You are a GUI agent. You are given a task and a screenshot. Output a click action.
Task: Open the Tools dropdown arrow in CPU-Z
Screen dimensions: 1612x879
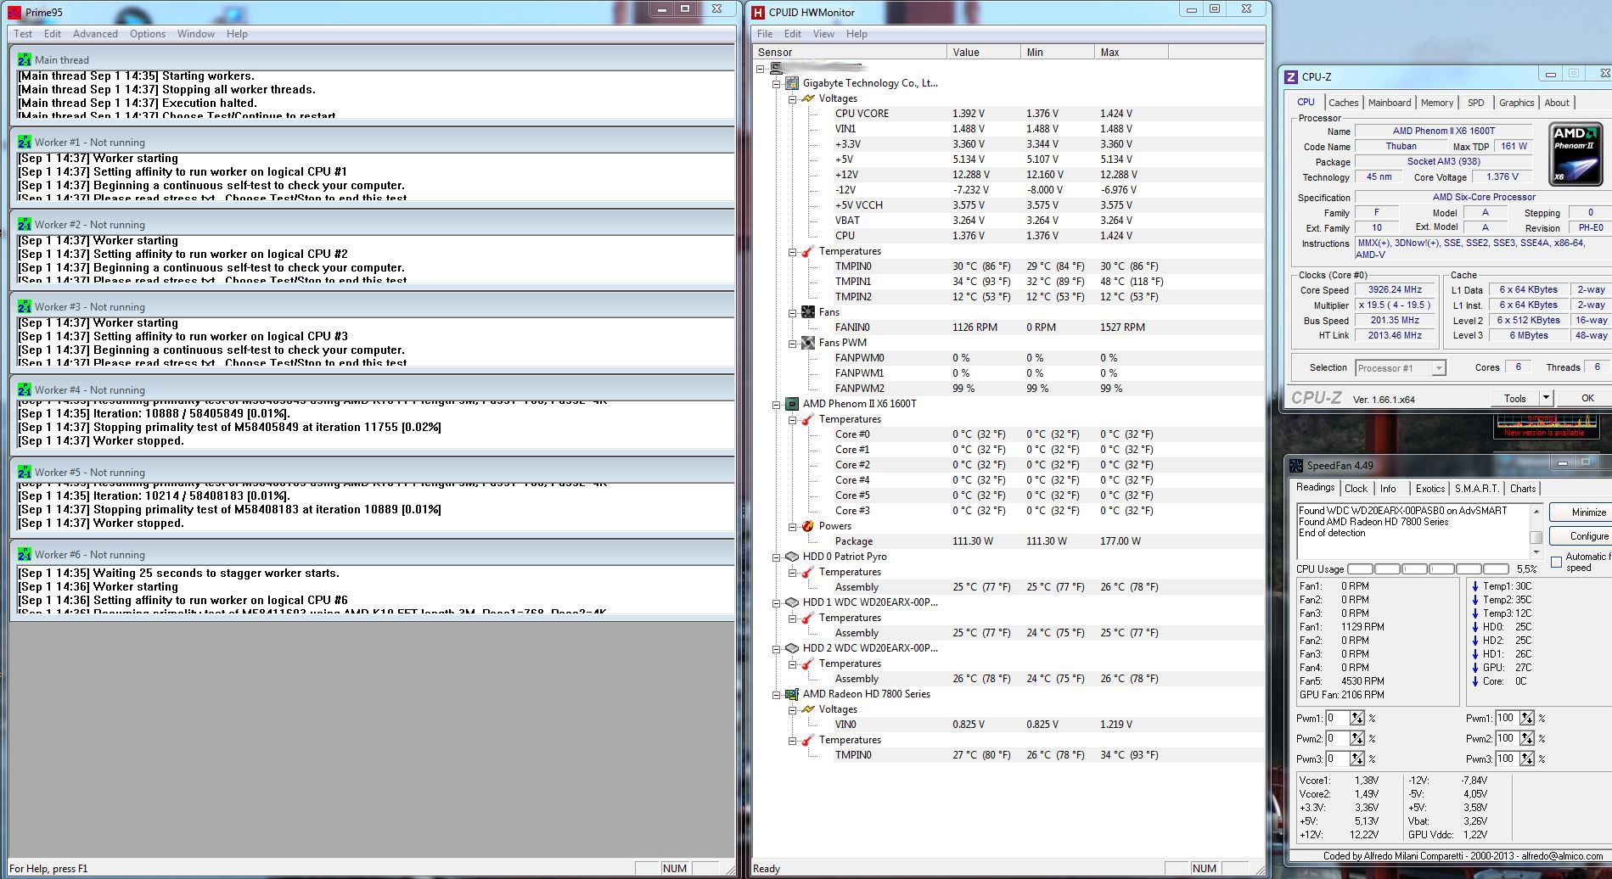[x=1546, y=398]
